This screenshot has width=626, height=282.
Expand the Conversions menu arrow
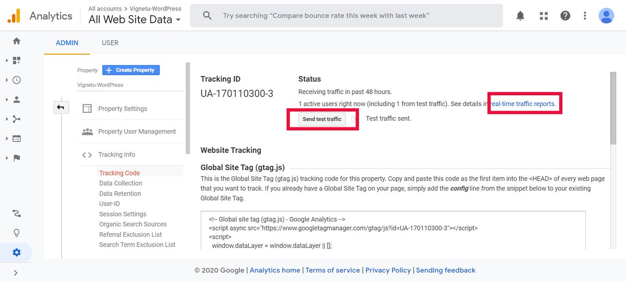[7, 158]
